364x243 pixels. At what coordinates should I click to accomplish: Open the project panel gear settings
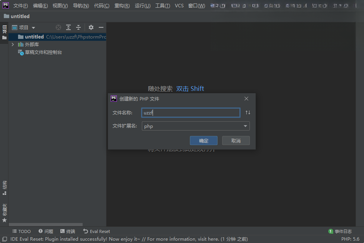tap(91, 27)
